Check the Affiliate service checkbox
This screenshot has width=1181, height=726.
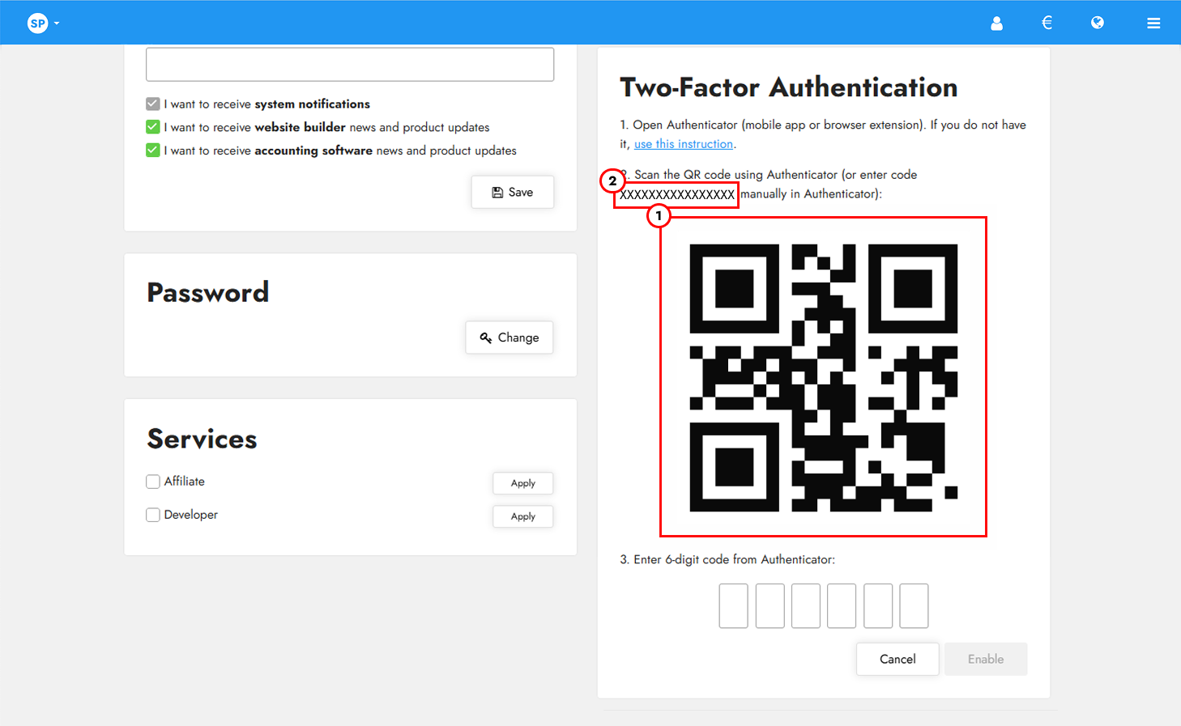pyautogui.click(x=152, y=481)
